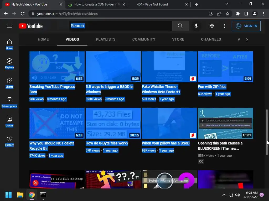This screenshot has width=269, height=201.
Task: Open the notification count badge
Action: coord(262,195)
